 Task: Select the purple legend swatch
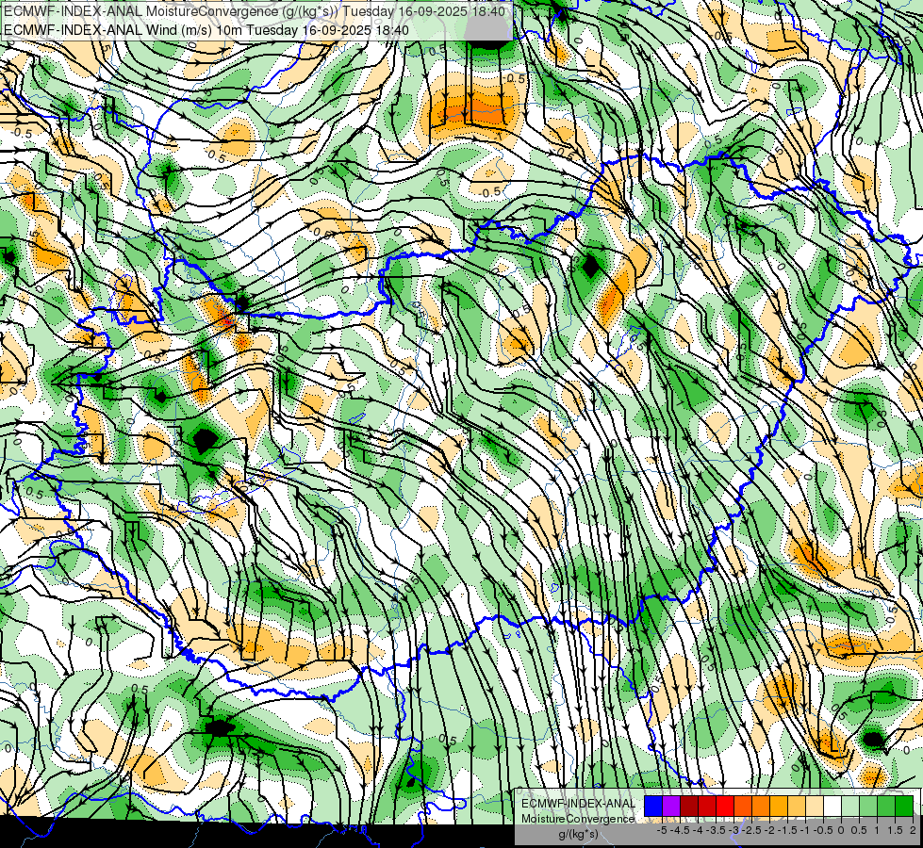coord(671,806)
